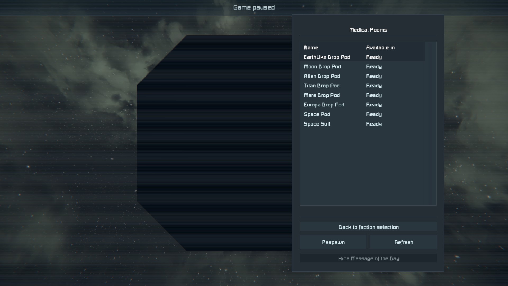
Task: Pick Space Suit respawn option
Action: click(317, 124)
